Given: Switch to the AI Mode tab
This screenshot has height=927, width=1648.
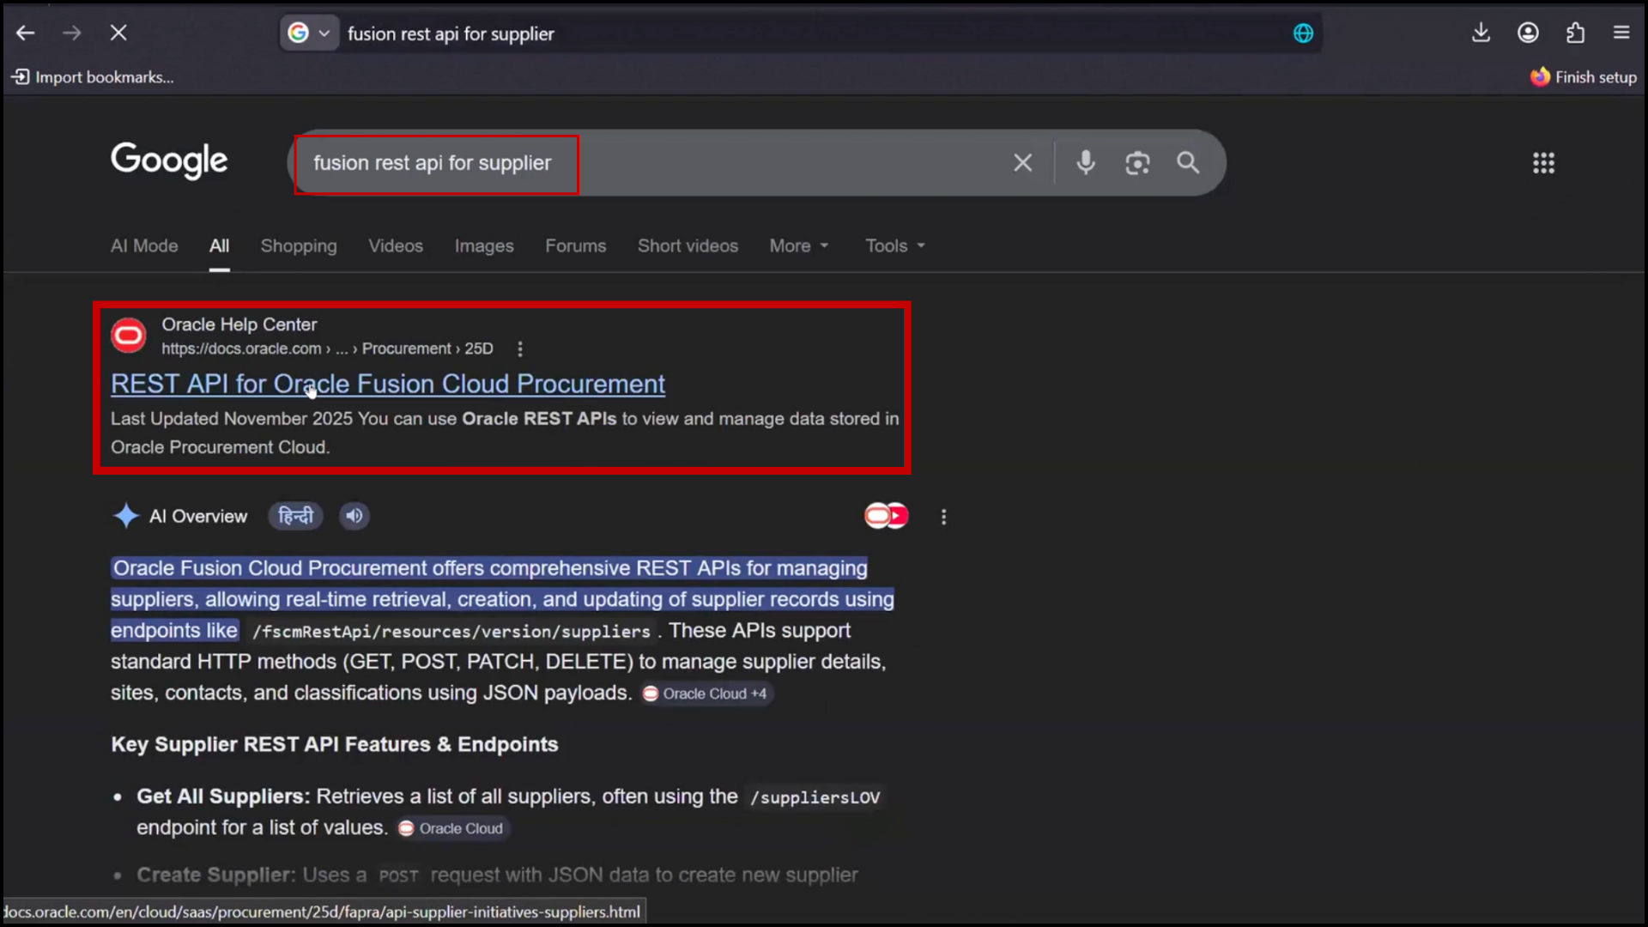Looking at the screenshot, I should [x=144, y=245].
